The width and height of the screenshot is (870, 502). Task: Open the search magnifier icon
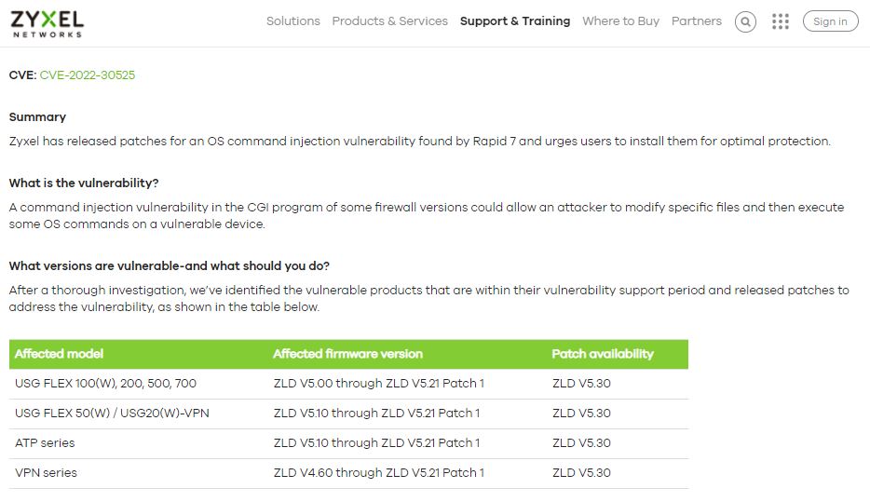tap(745, 21)
